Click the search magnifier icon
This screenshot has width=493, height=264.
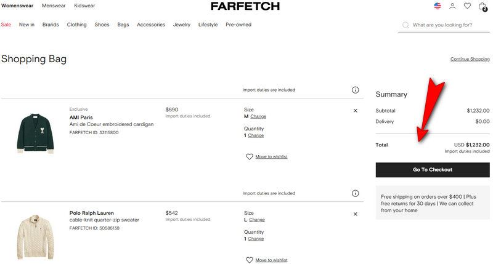pos(405,25)
